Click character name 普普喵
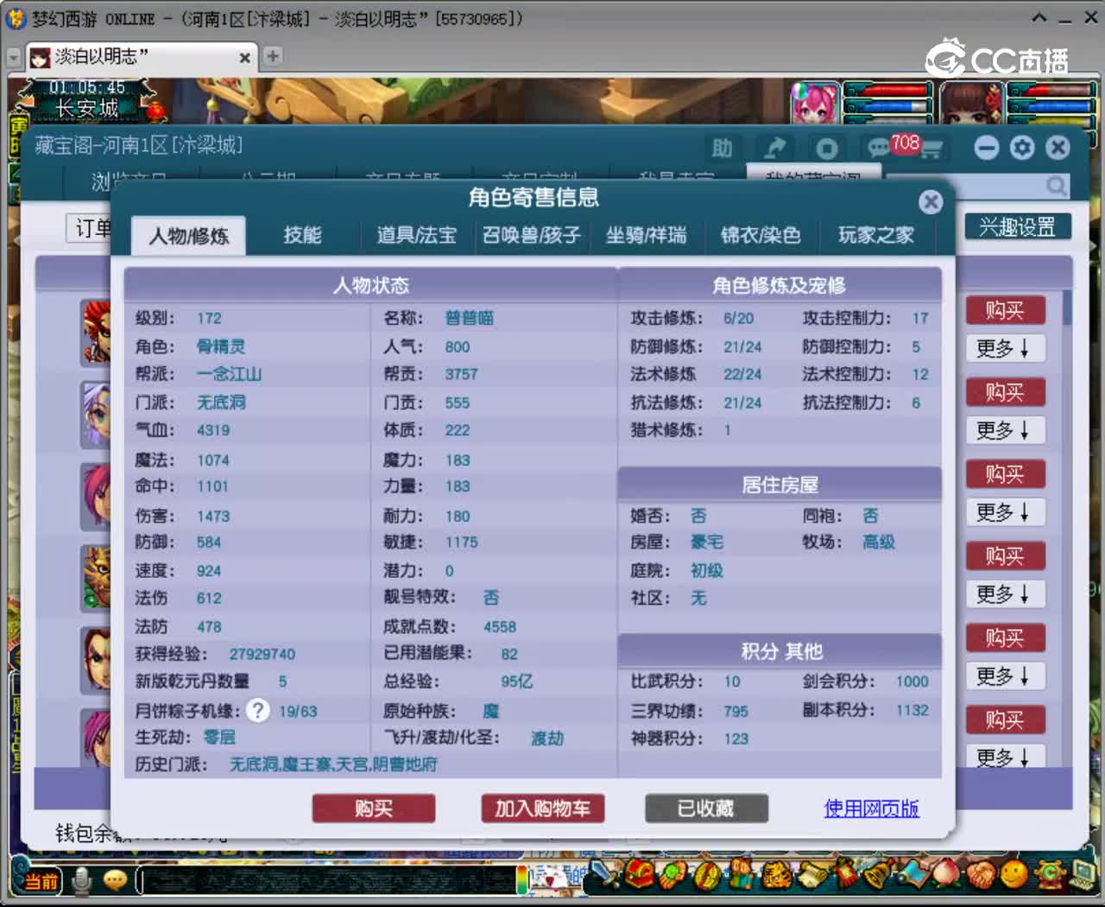The image size is (1105, 907). point(470,318)
